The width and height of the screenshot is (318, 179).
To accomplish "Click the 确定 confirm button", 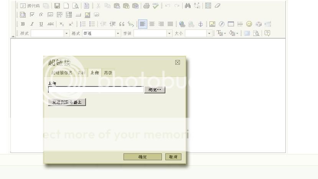I will coord(142,157).
